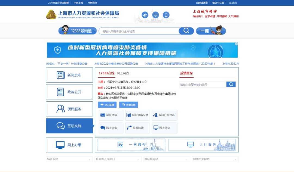The image size is (294, 172).
Task: Switch language to English
Action: (233, 3)
